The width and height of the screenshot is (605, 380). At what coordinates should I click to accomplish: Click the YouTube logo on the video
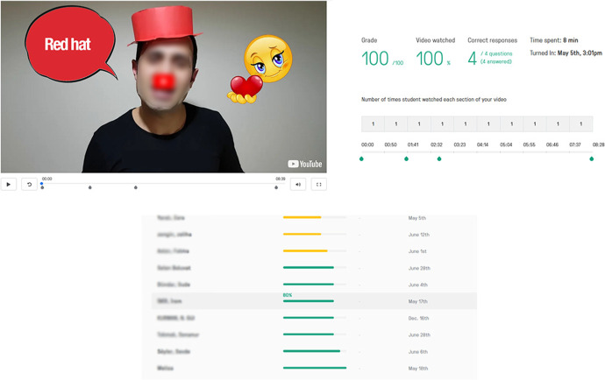304,164
